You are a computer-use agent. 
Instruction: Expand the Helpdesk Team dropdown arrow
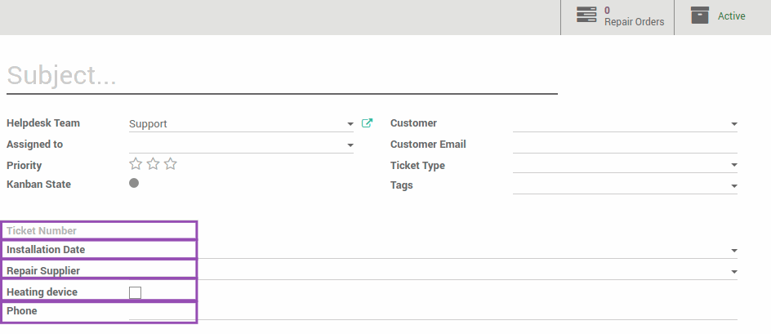[350, 124]
